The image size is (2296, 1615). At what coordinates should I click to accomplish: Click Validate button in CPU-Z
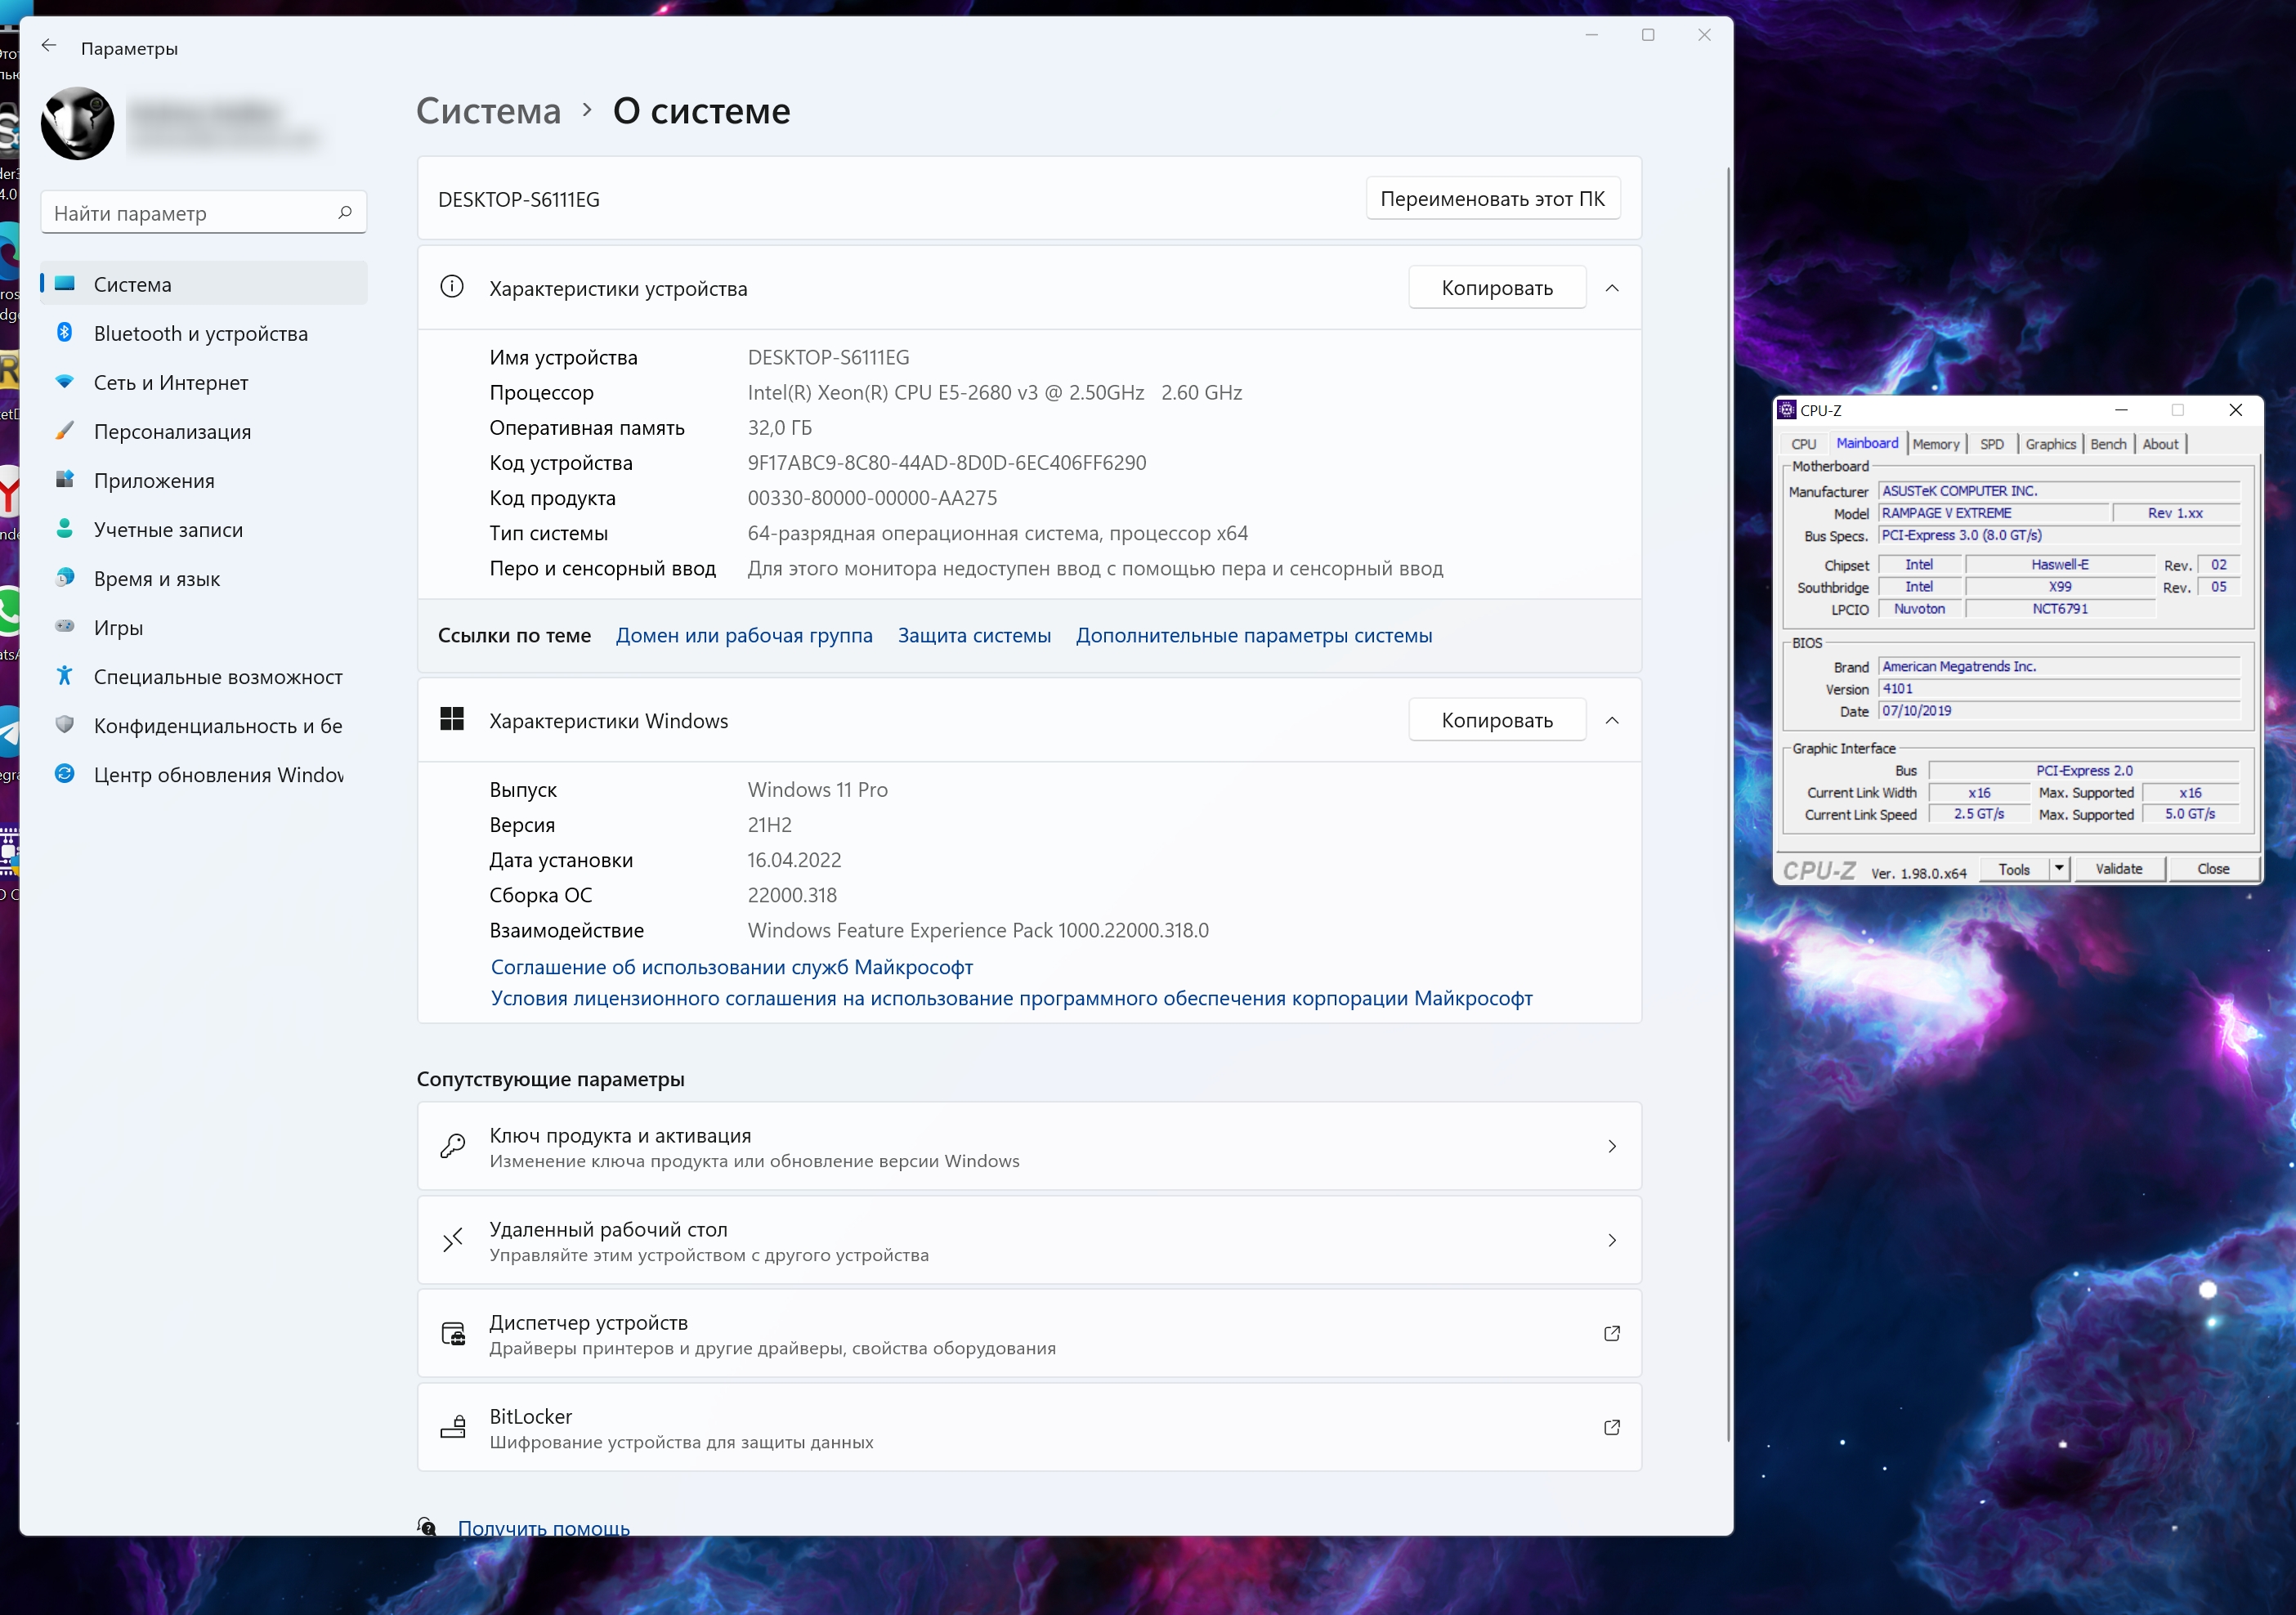(2119, 868)
